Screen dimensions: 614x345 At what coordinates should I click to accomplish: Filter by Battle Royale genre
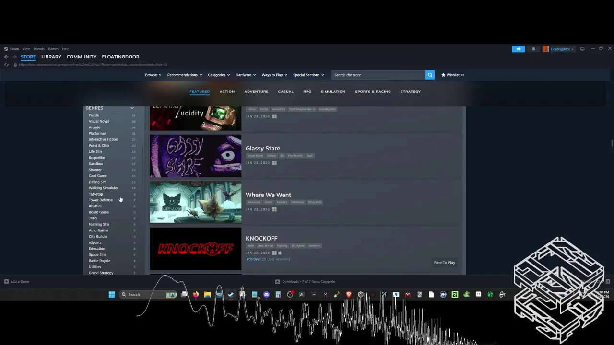(99, 261)
